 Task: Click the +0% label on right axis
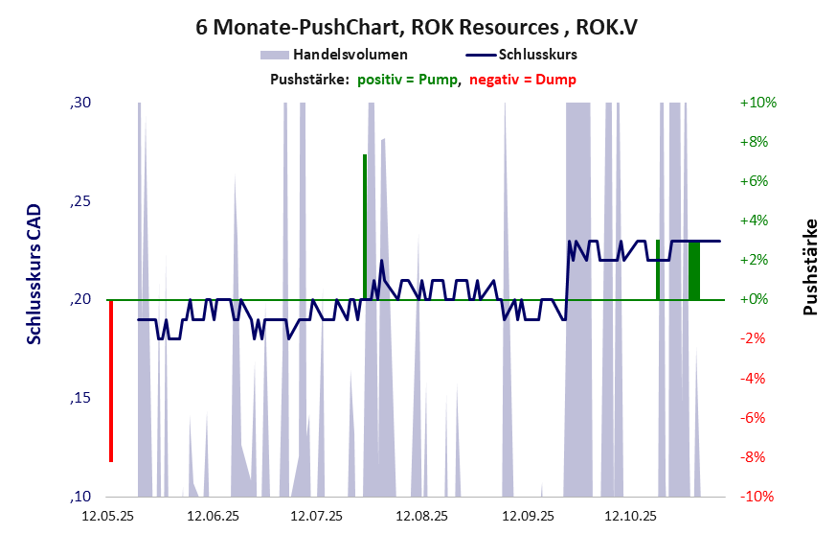(x=757, y=299)
